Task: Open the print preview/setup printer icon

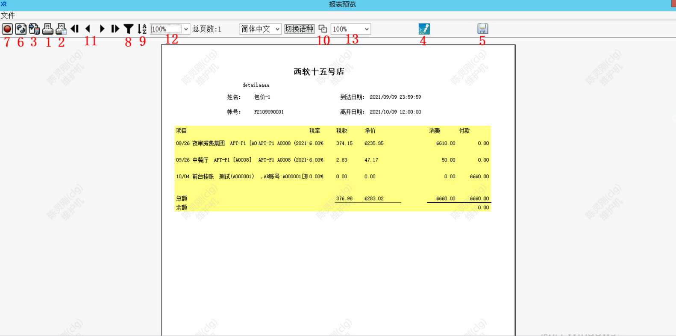Action: pos(61,29)
